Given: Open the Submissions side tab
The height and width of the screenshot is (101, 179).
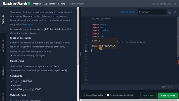Looking at the screenshot, I should (3, 46).
